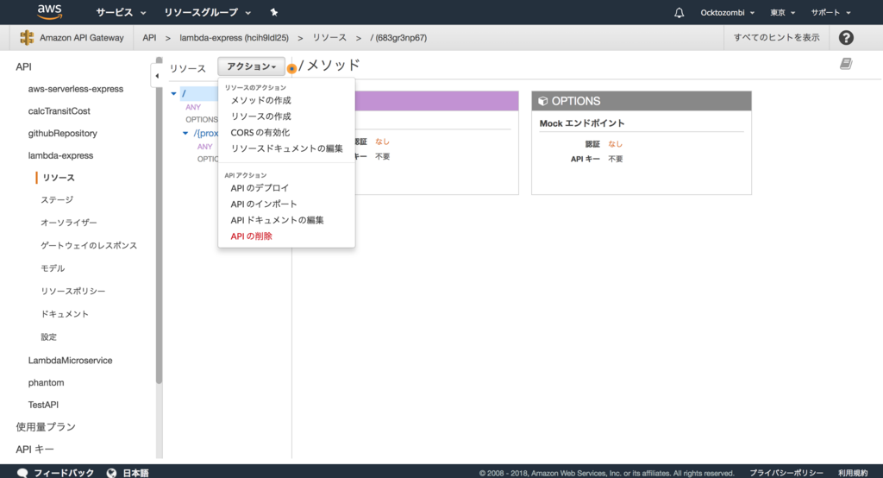Open the リソースグループ dropdown
This screenshot has width=883, height=478.
[207, 12]
